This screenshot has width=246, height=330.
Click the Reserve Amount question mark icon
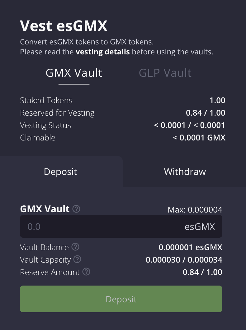pos(86,272)
